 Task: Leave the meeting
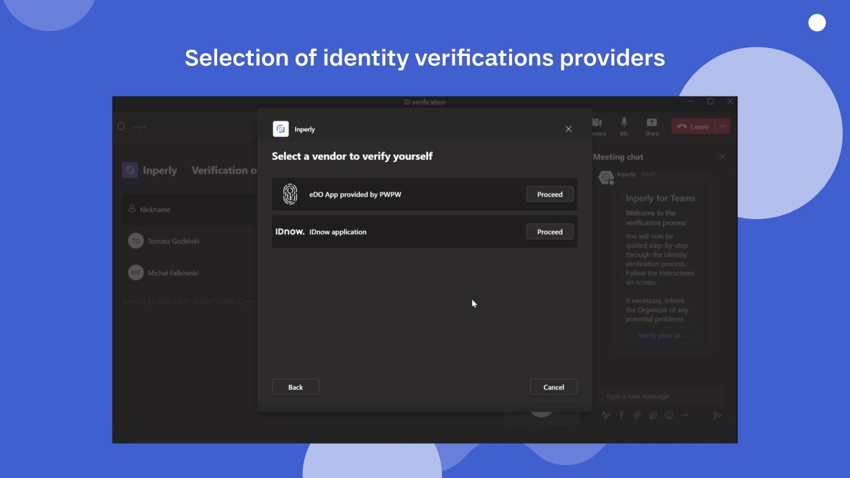click(x=693, y=126)
